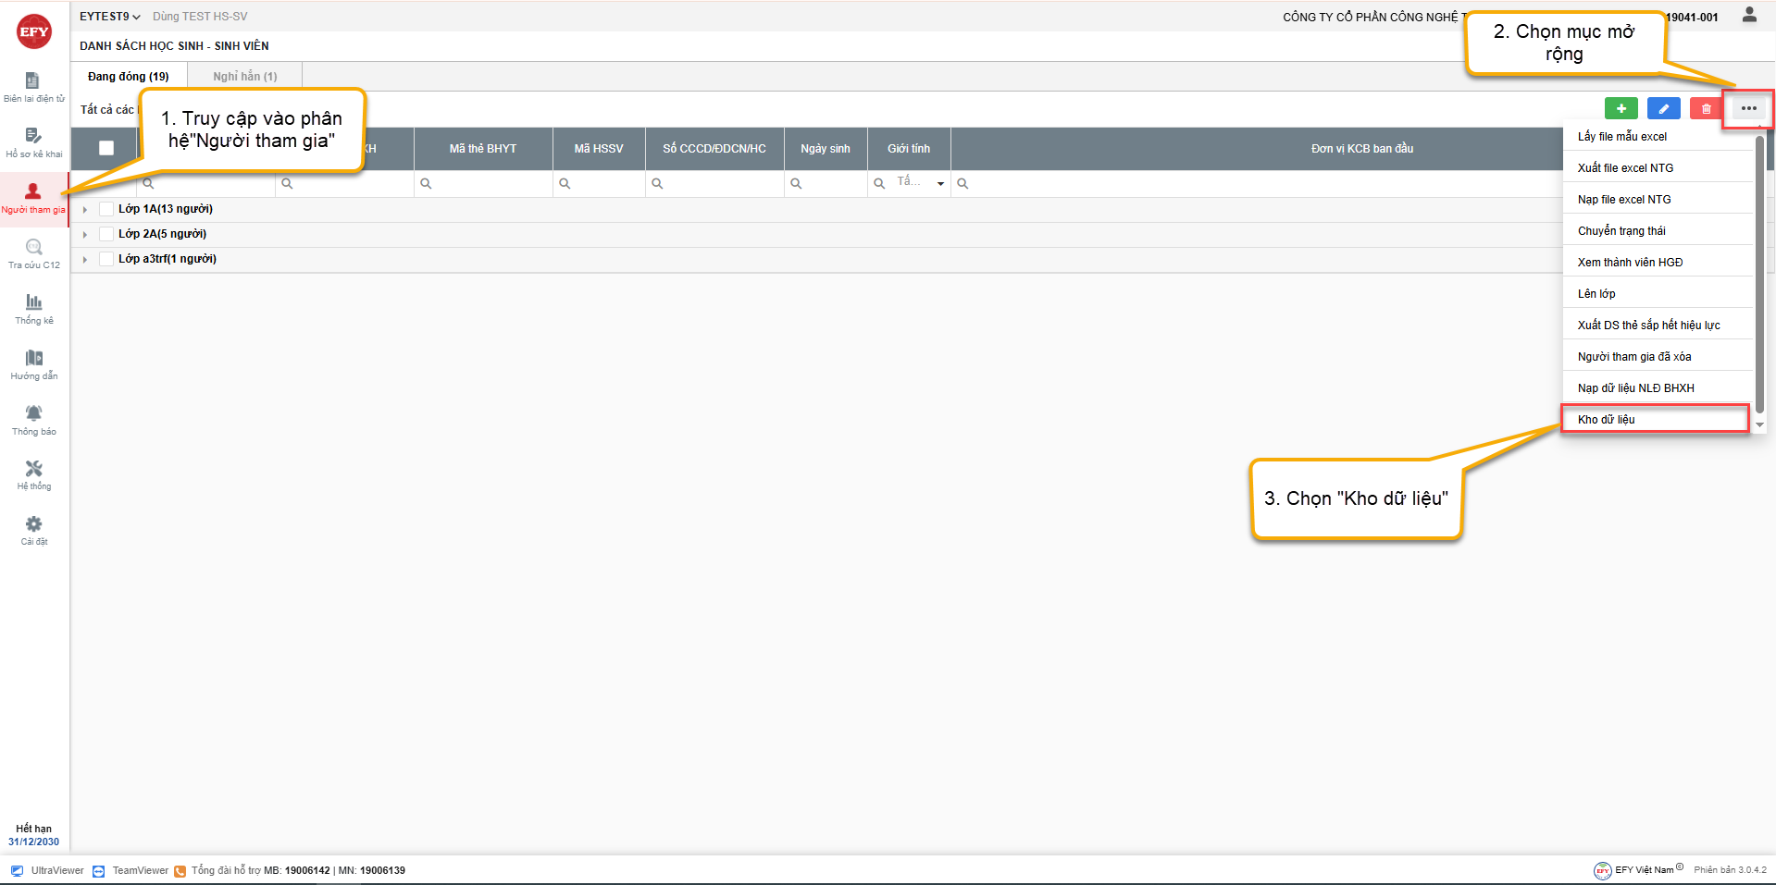
Task: Open Cài đặt settings section
Action: [33, 531]
